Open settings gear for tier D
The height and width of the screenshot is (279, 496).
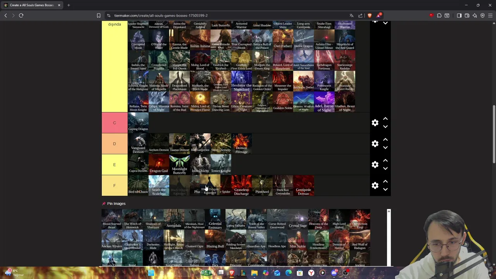(x=375, y=144)
